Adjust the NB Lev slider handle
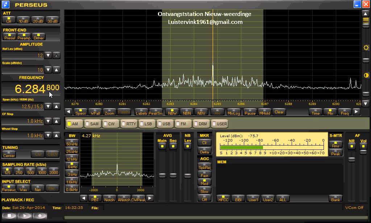This screenshot has width=371, height=223. point(187,176)
